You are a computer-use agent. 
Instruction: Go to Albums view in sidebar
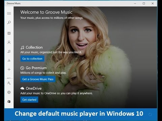tap(9, 33)
